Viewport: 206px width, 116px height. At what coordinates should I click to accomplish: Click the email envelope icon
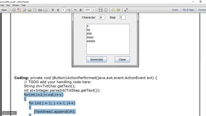45,10
